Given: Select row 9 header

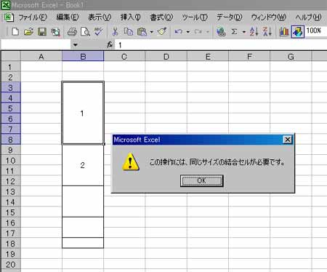Looking at the screenshot, I should click(x=11, y=150).
